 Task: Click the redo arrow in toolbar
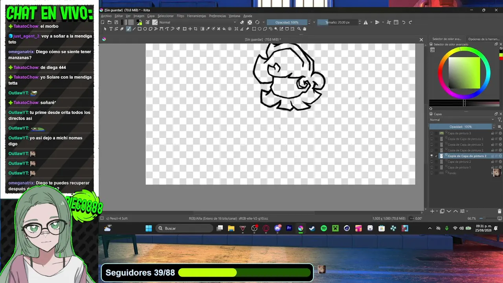410,22
